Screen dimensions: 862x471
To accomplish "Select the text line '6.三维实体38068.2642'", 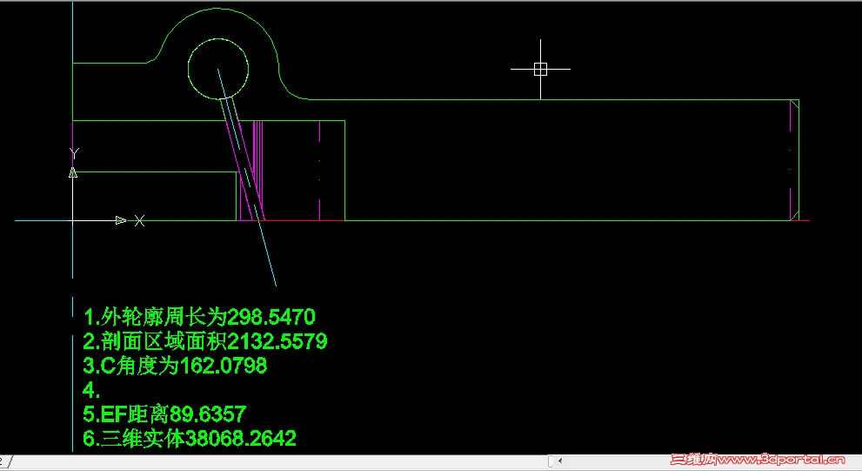I will coord(190,438).
